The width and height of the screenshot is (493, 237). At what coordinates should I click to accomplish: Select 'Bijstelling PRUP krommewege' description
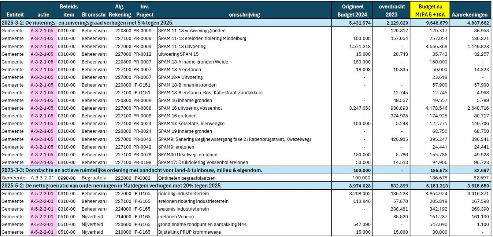tap(190, 232)
